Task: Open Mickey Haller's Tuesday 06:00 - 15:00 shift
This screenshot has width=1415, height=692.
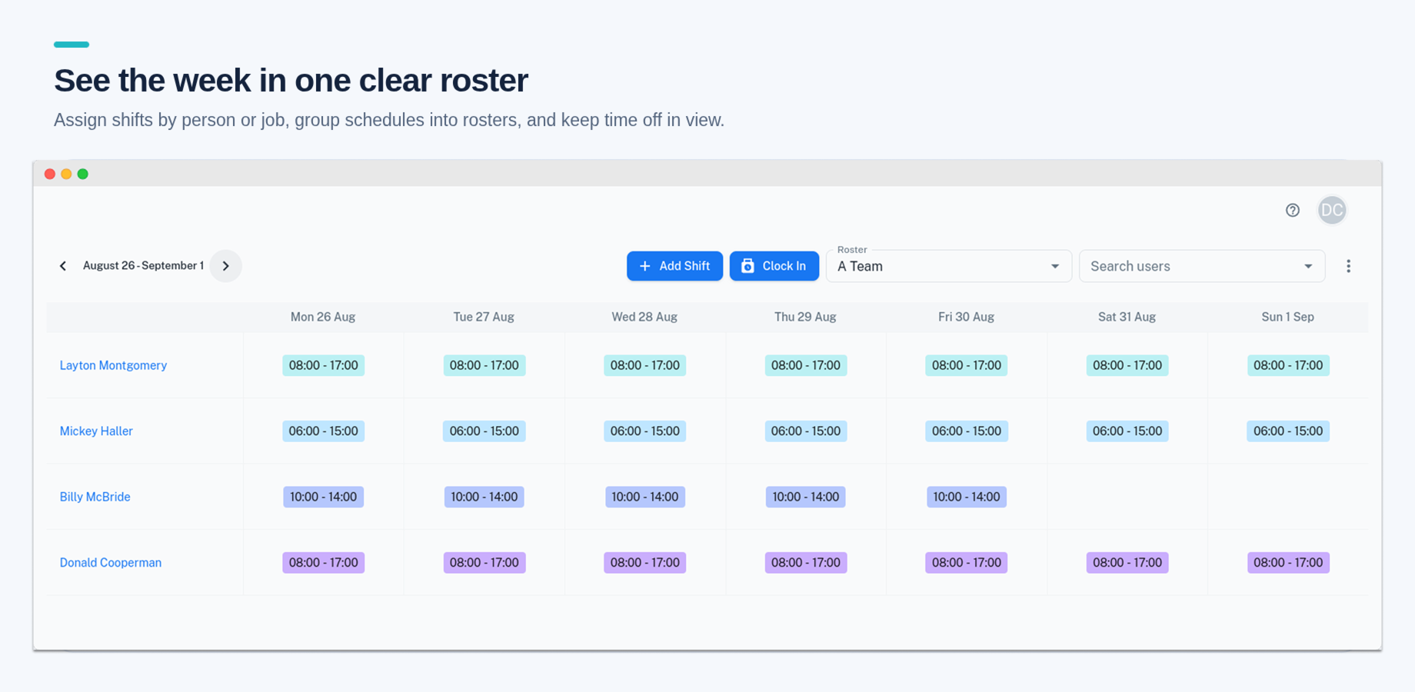Action: (x=484, y=431)
